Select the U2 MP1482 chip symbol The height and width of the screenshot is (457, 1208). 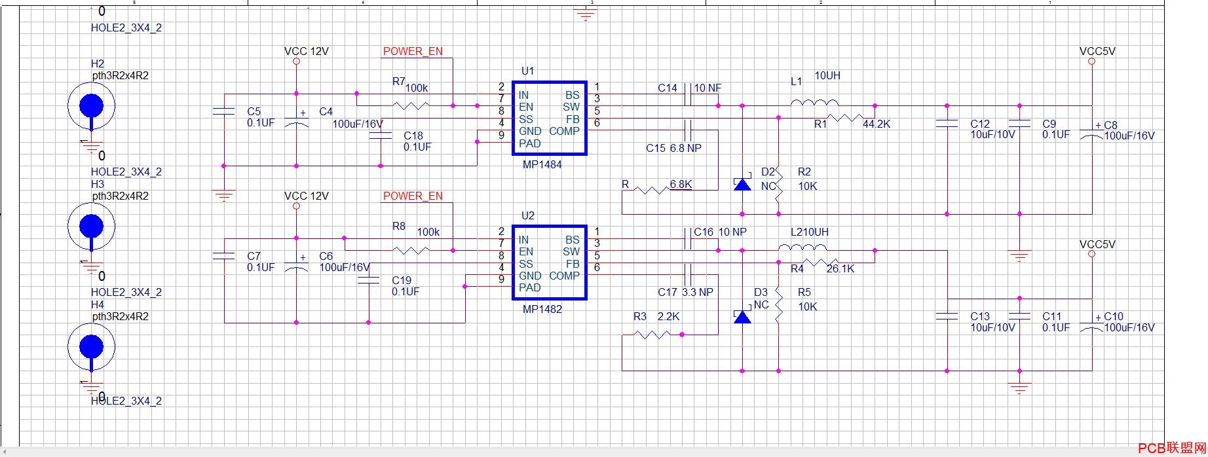coord(549,263)
